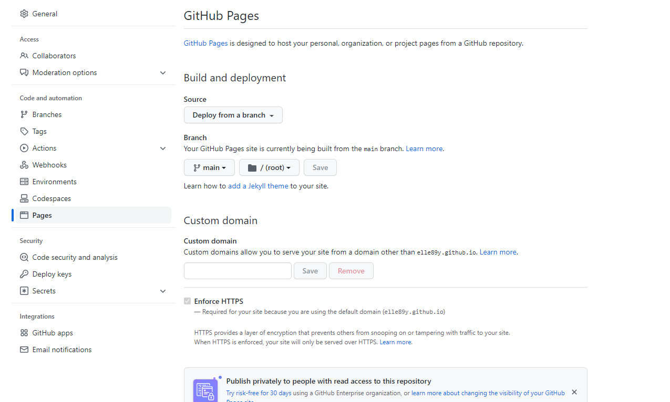This screenshot has height=402, width=670.
Task: Open Code security and analysis settings
Action: [94, 257]
